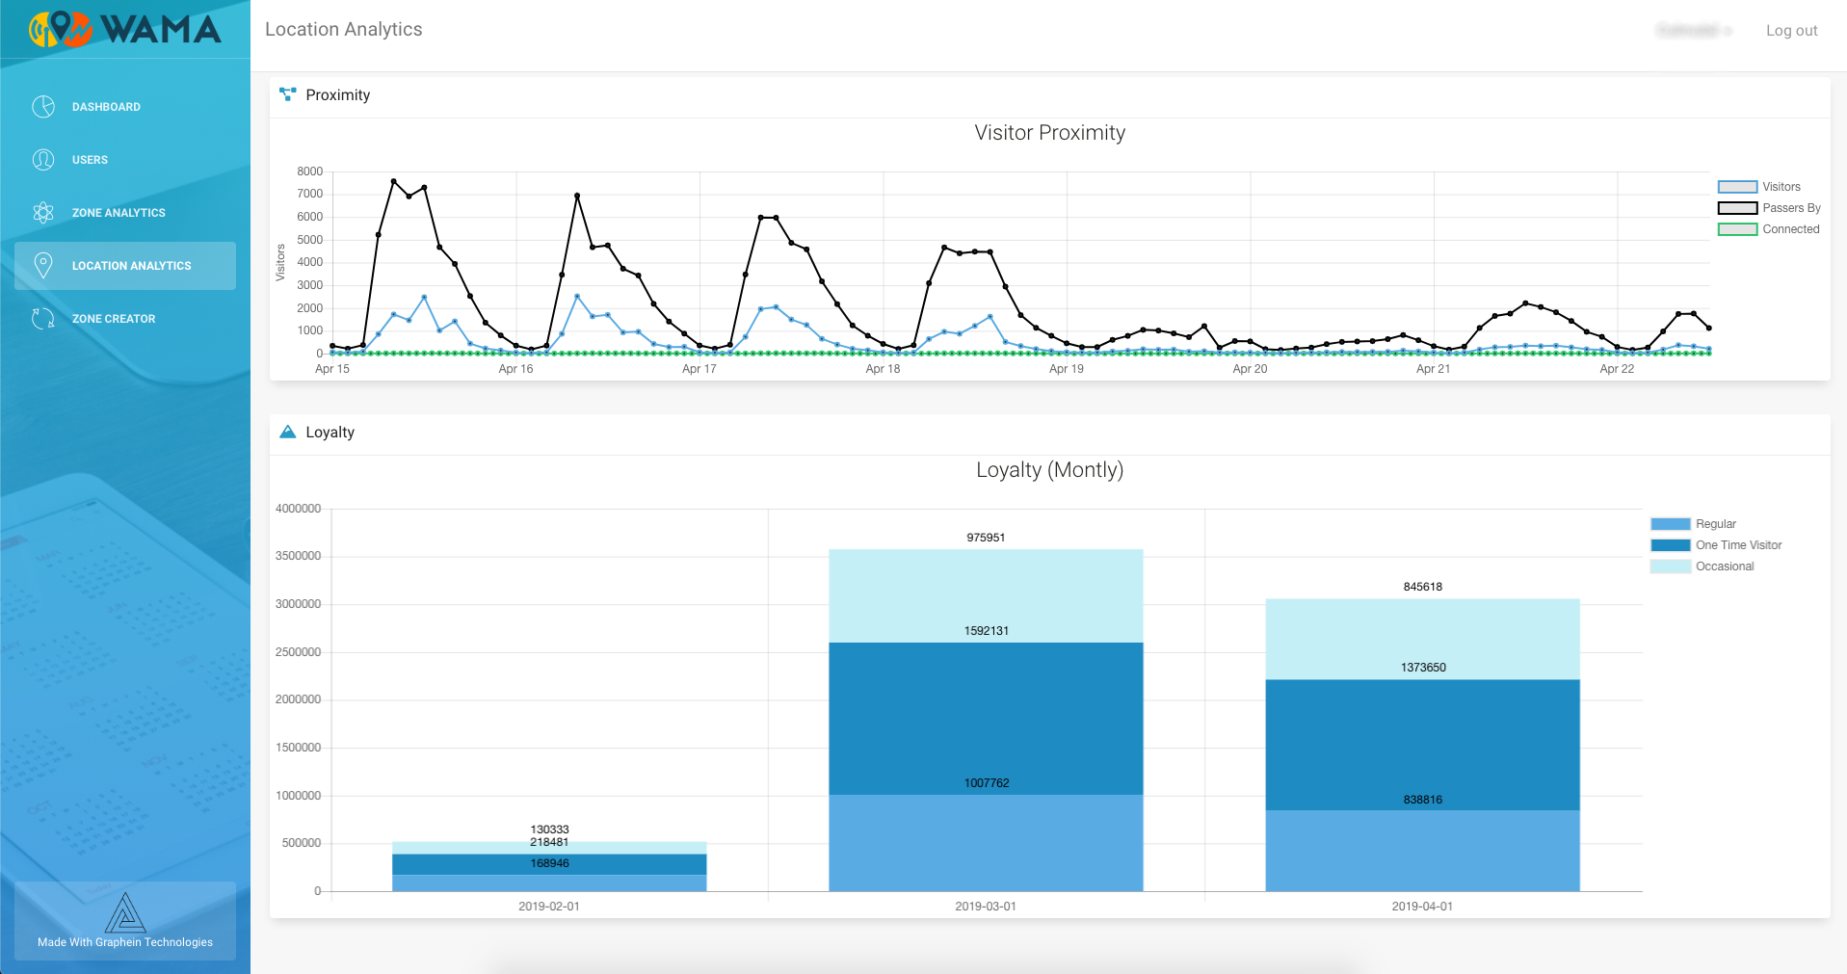Click the Location Analytics page heading
Image resolution: width=1847 pixels, height=974 pixels.
tap(343, 30)
